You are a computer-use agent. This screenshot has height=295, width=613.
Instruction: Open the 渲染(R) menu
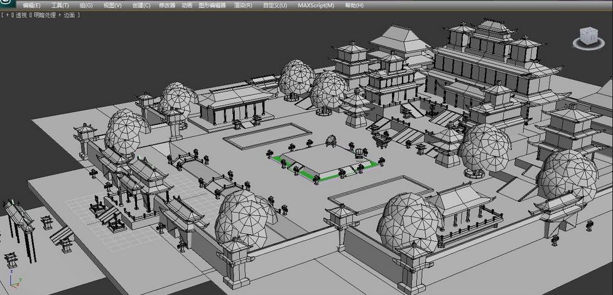coord(243,5)
